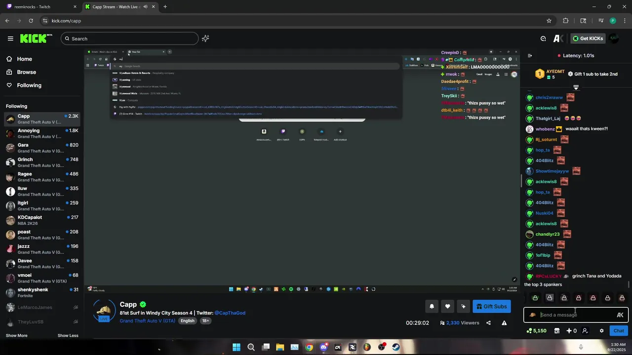This screenshot has height=355, width=632.
Task: Click the KICKs star balance 0
Action: pyautogui.click(x=571, y=331)
